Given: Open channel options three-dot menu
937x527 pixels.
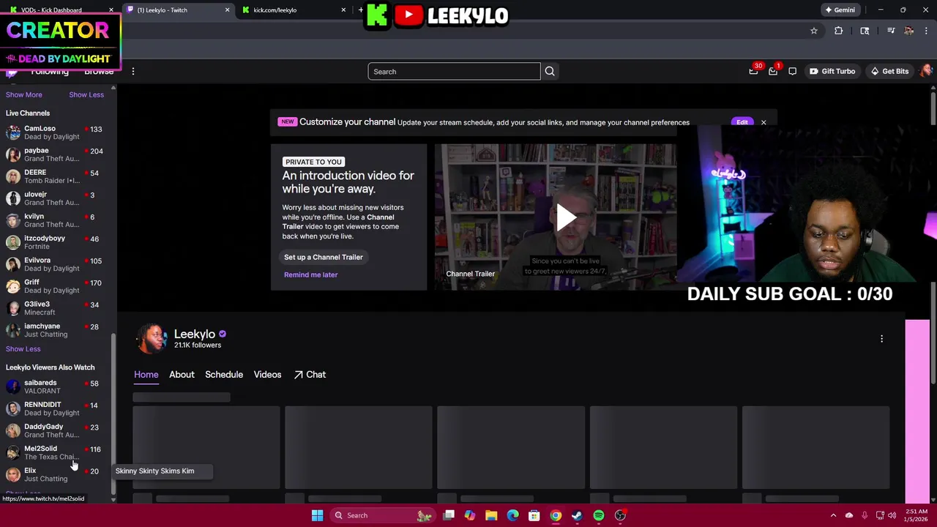Looking at the screenshot, I should click(x=881, y=339).
